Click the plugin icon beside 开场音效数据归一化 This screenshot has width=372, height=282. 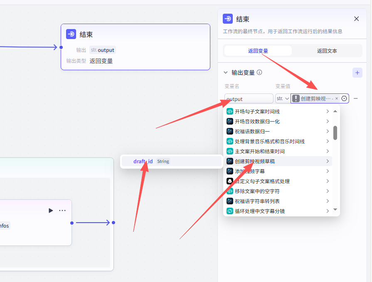click(x=229, y=121)
